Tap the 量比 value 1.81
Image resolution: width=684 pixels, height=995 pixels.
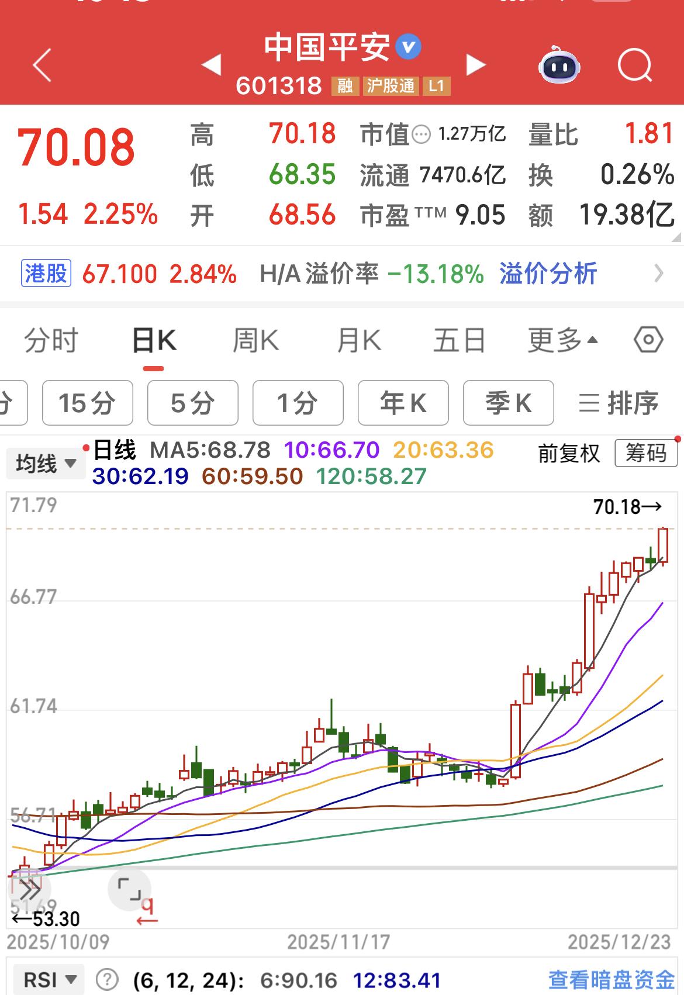650,134
